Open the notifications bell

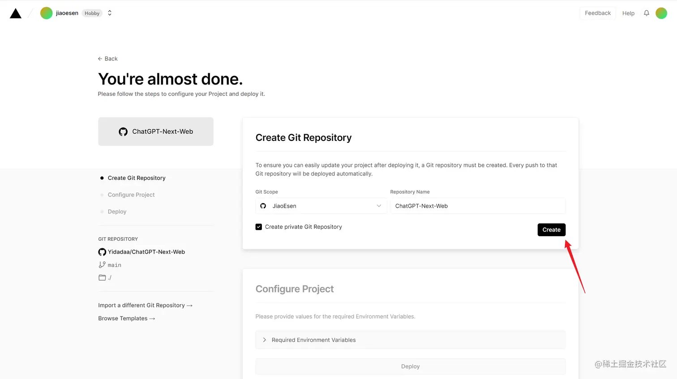coord(647,13)
